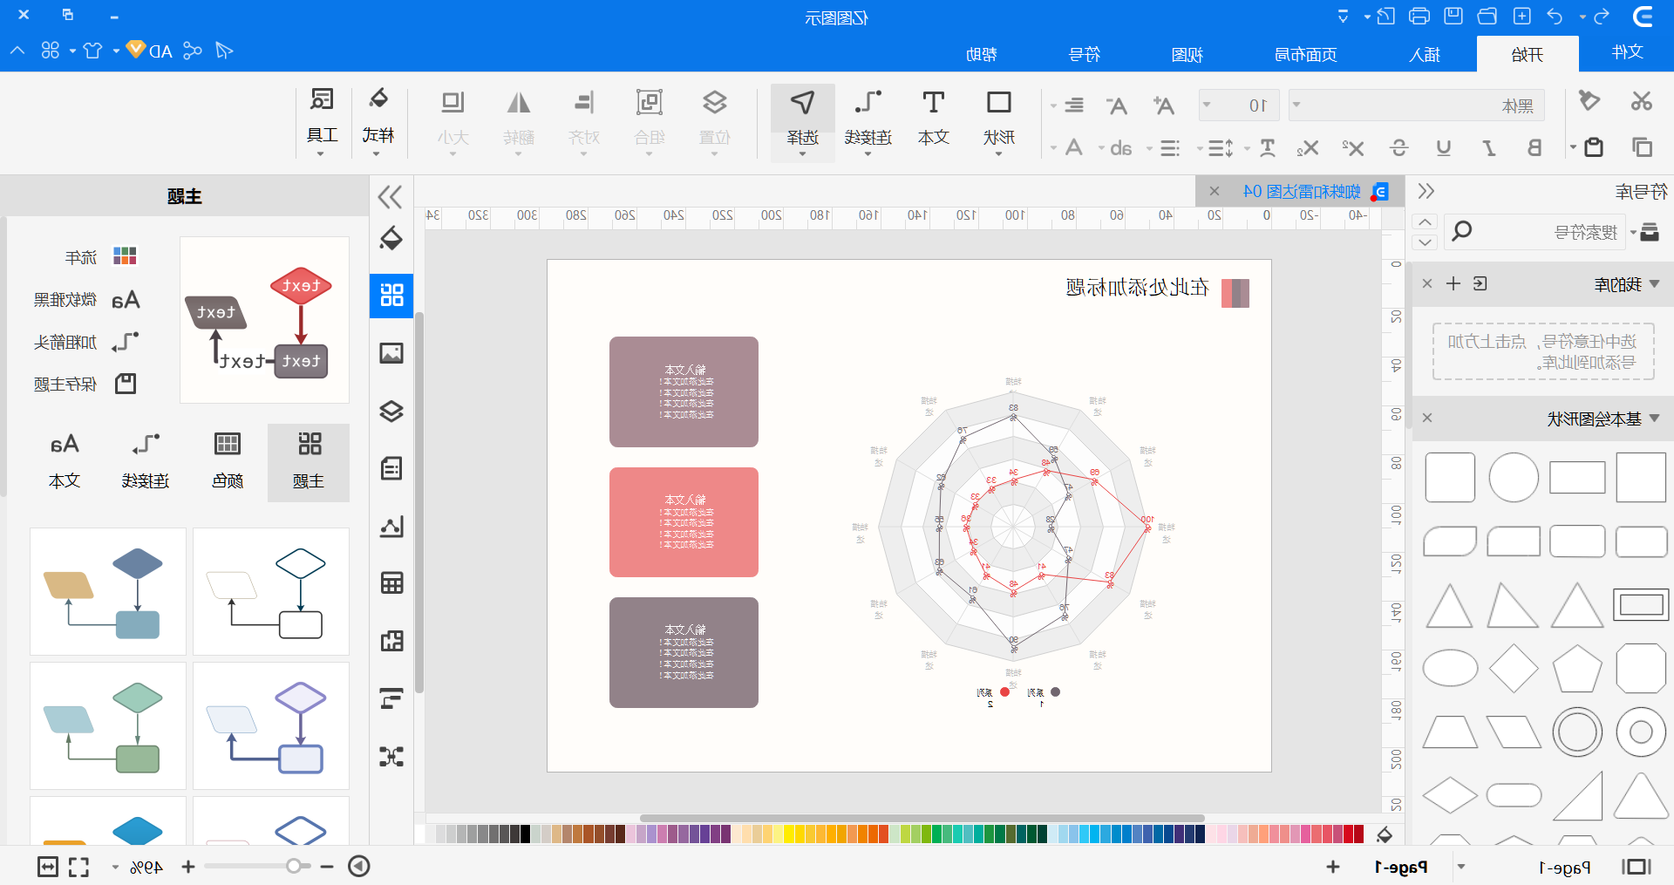The image size is (1674, 885).
Task: Click 微软雅黑 font theme option
Action: tap(85, 300)
